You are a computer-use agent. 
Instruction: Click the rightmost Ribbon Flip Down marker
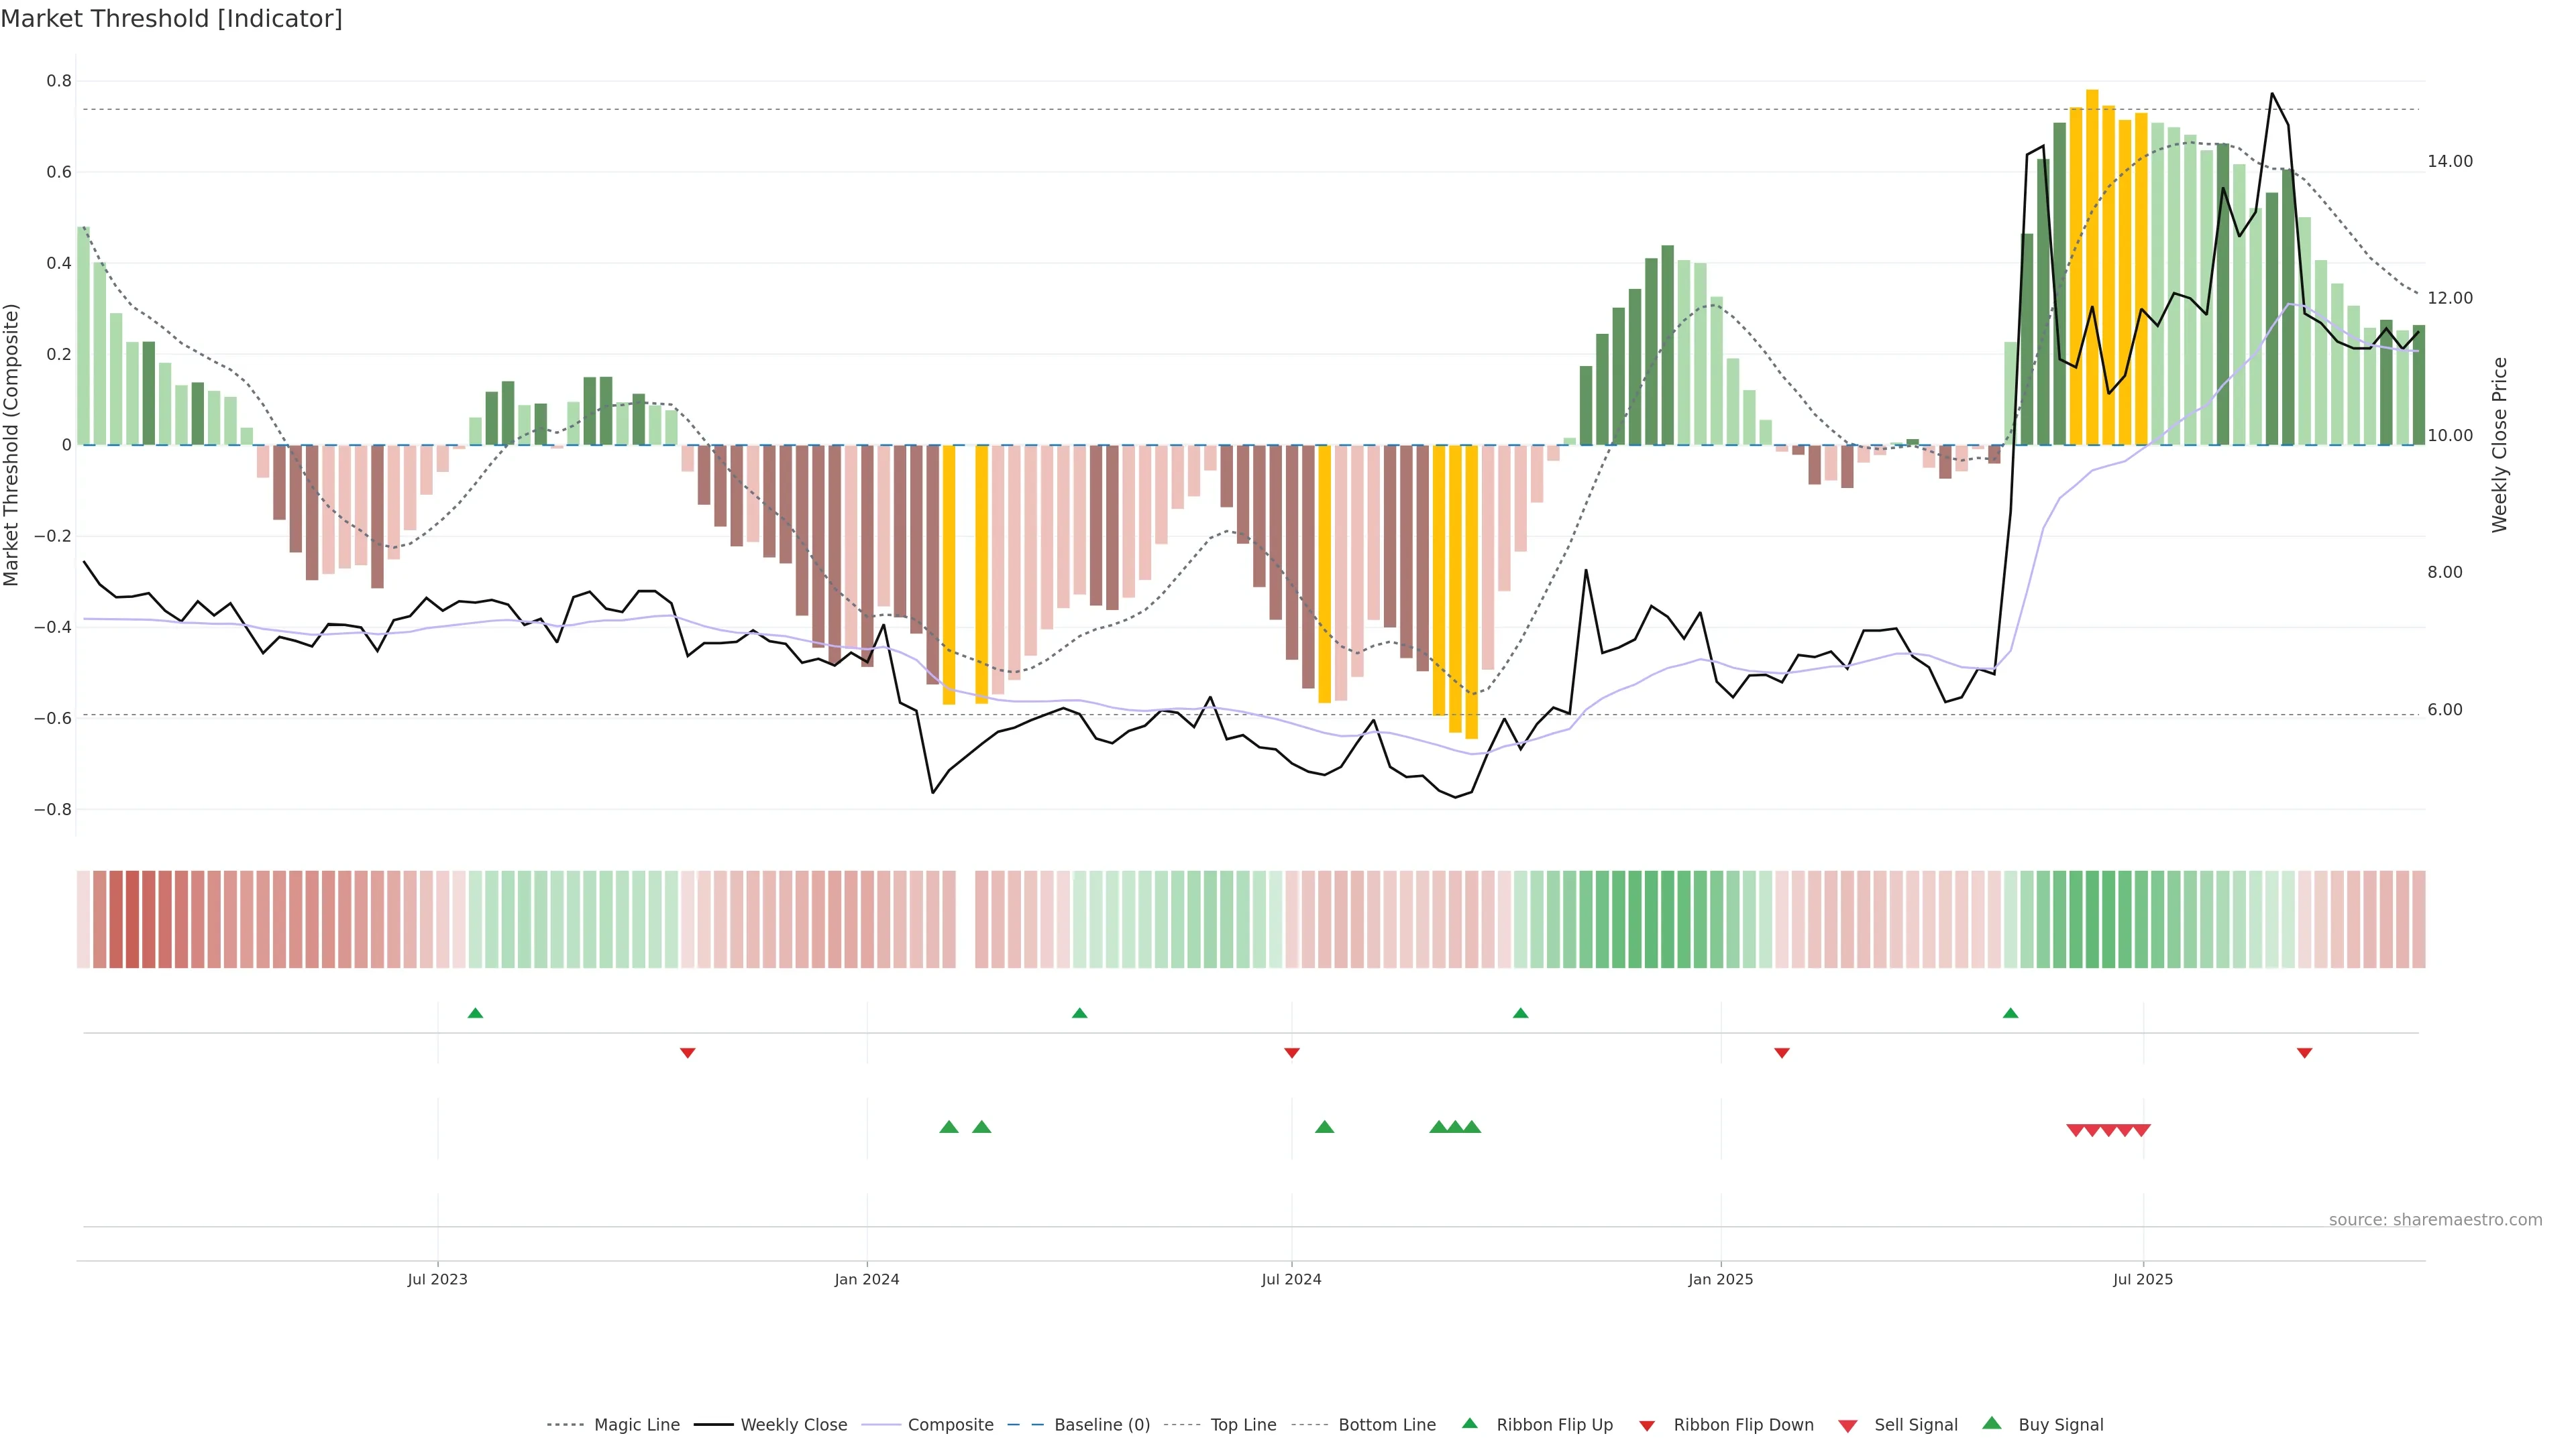point(2304,1052)
